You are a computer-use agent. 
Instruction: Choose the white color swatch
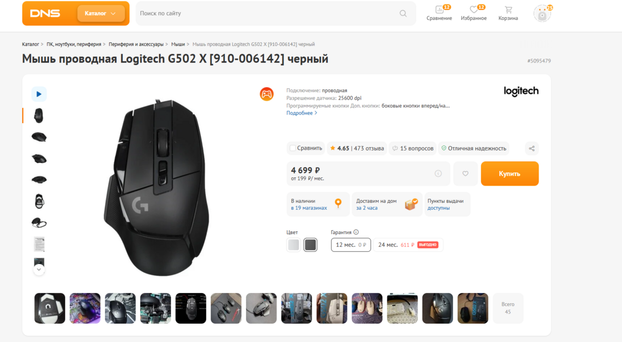tap(293, 245)
